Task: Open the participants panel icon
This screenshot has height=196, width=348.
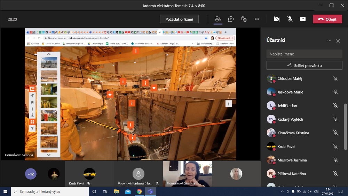Action: [x=218, y=19]
